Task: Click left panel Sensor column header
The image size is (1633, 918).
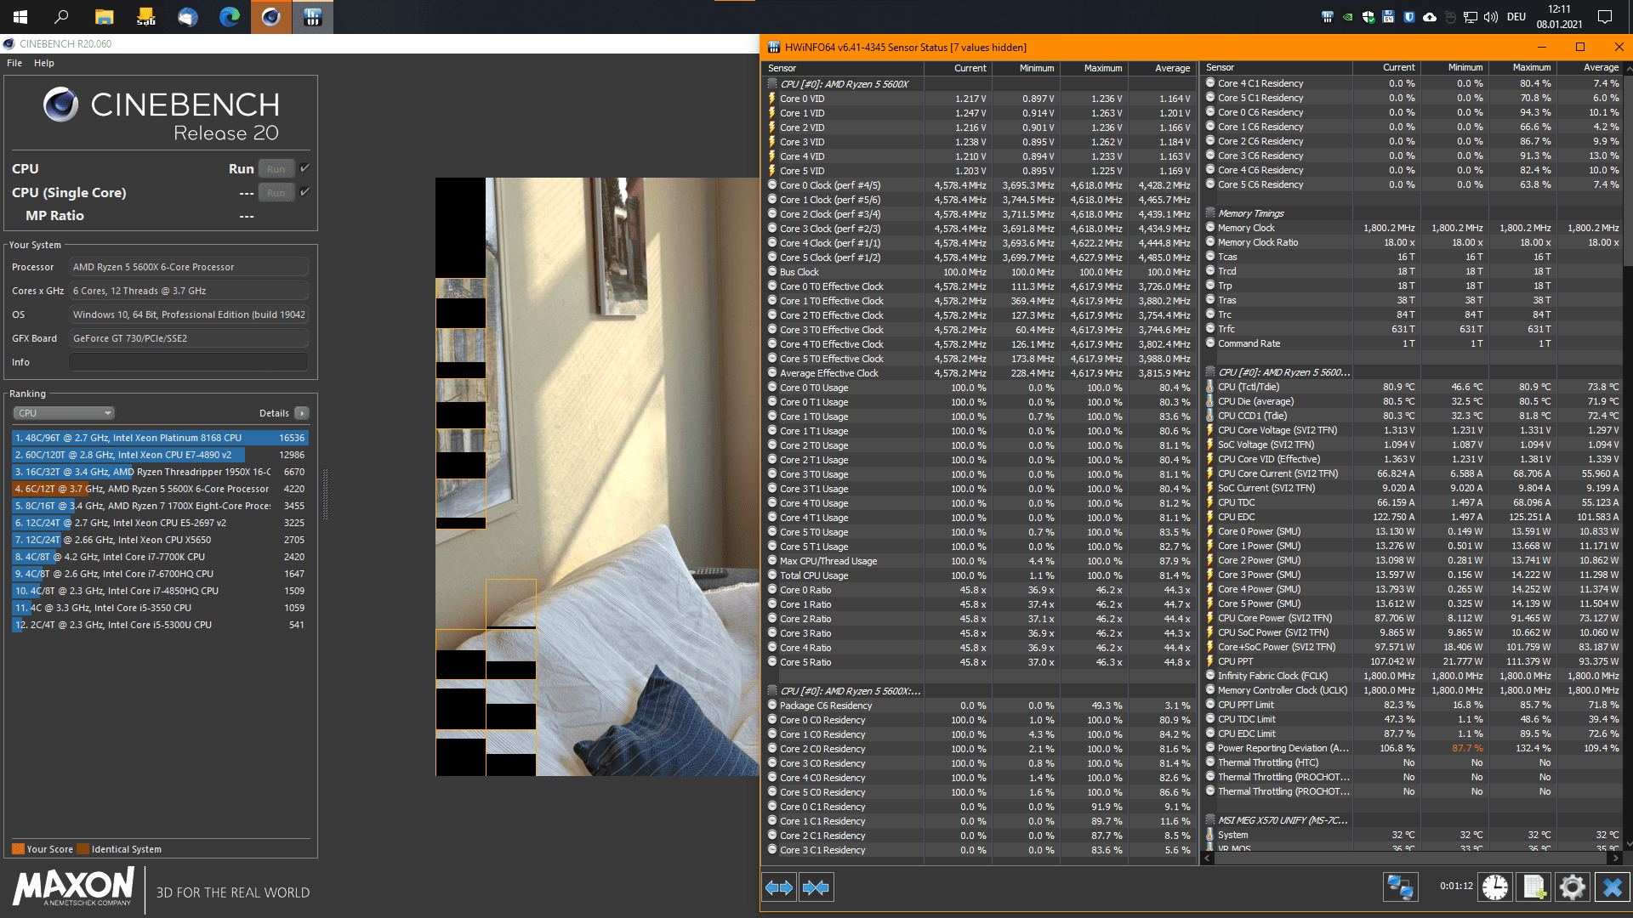Action: coord(842,68)
